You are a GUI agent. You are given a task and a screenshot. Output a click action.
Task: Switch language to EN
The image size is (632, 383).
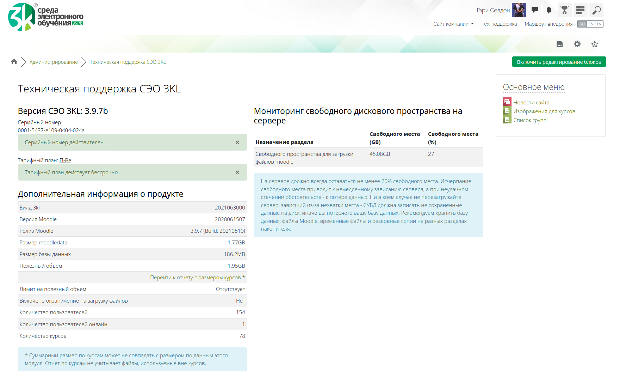coord(591,24)
